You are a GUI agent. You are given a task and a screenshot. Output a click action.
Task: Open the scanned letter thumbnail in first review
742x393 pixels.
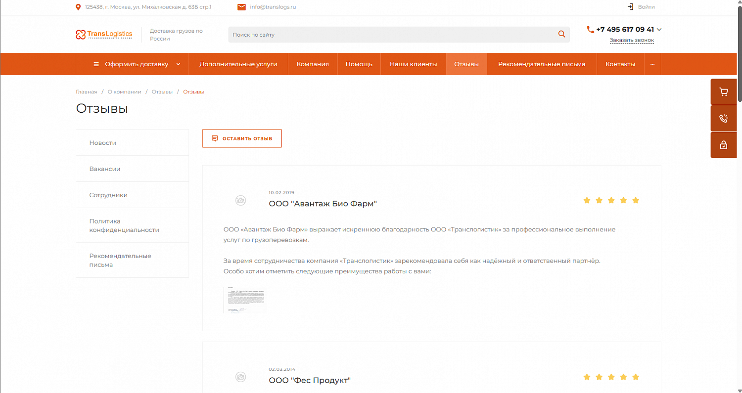tap(245, 300)
